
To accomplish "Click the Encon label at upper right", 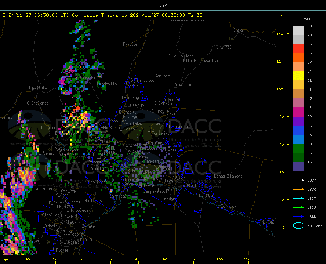I will point(239,30).
